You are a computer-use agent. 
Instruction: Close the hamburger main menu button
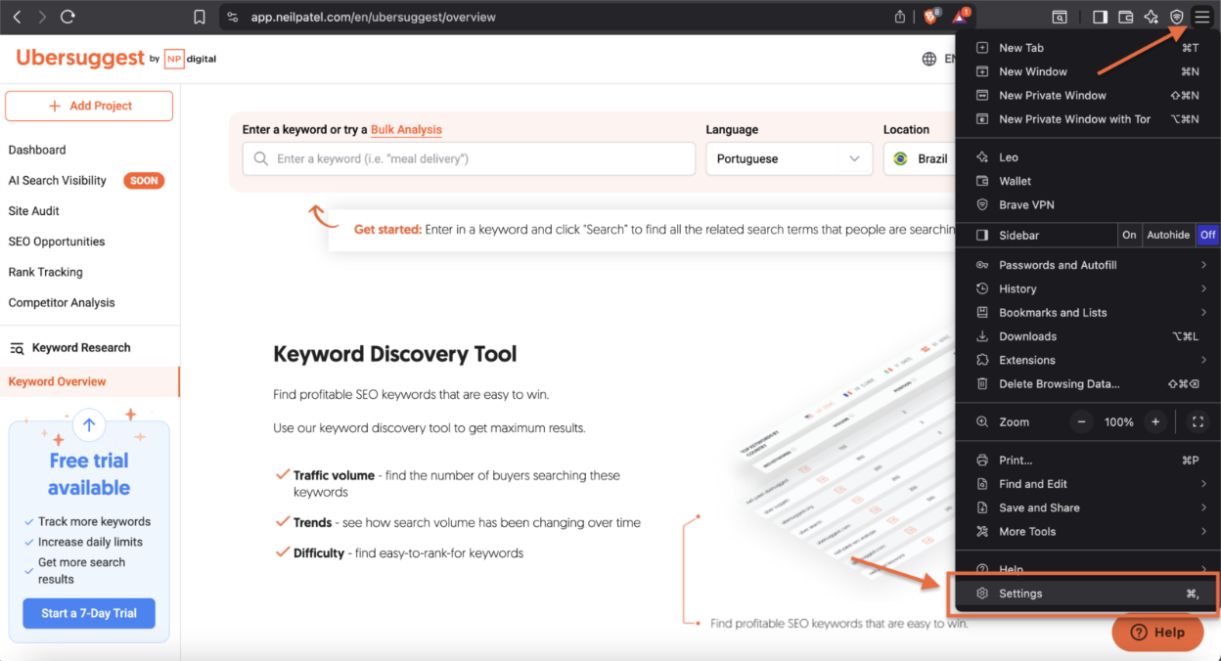point(1201,17)
